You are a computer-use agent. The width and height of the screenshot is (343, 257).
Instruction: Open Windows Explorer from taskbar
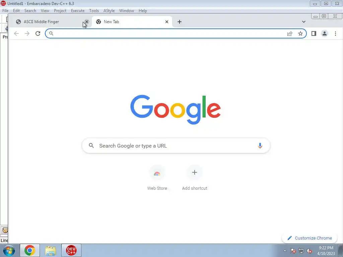51,250
